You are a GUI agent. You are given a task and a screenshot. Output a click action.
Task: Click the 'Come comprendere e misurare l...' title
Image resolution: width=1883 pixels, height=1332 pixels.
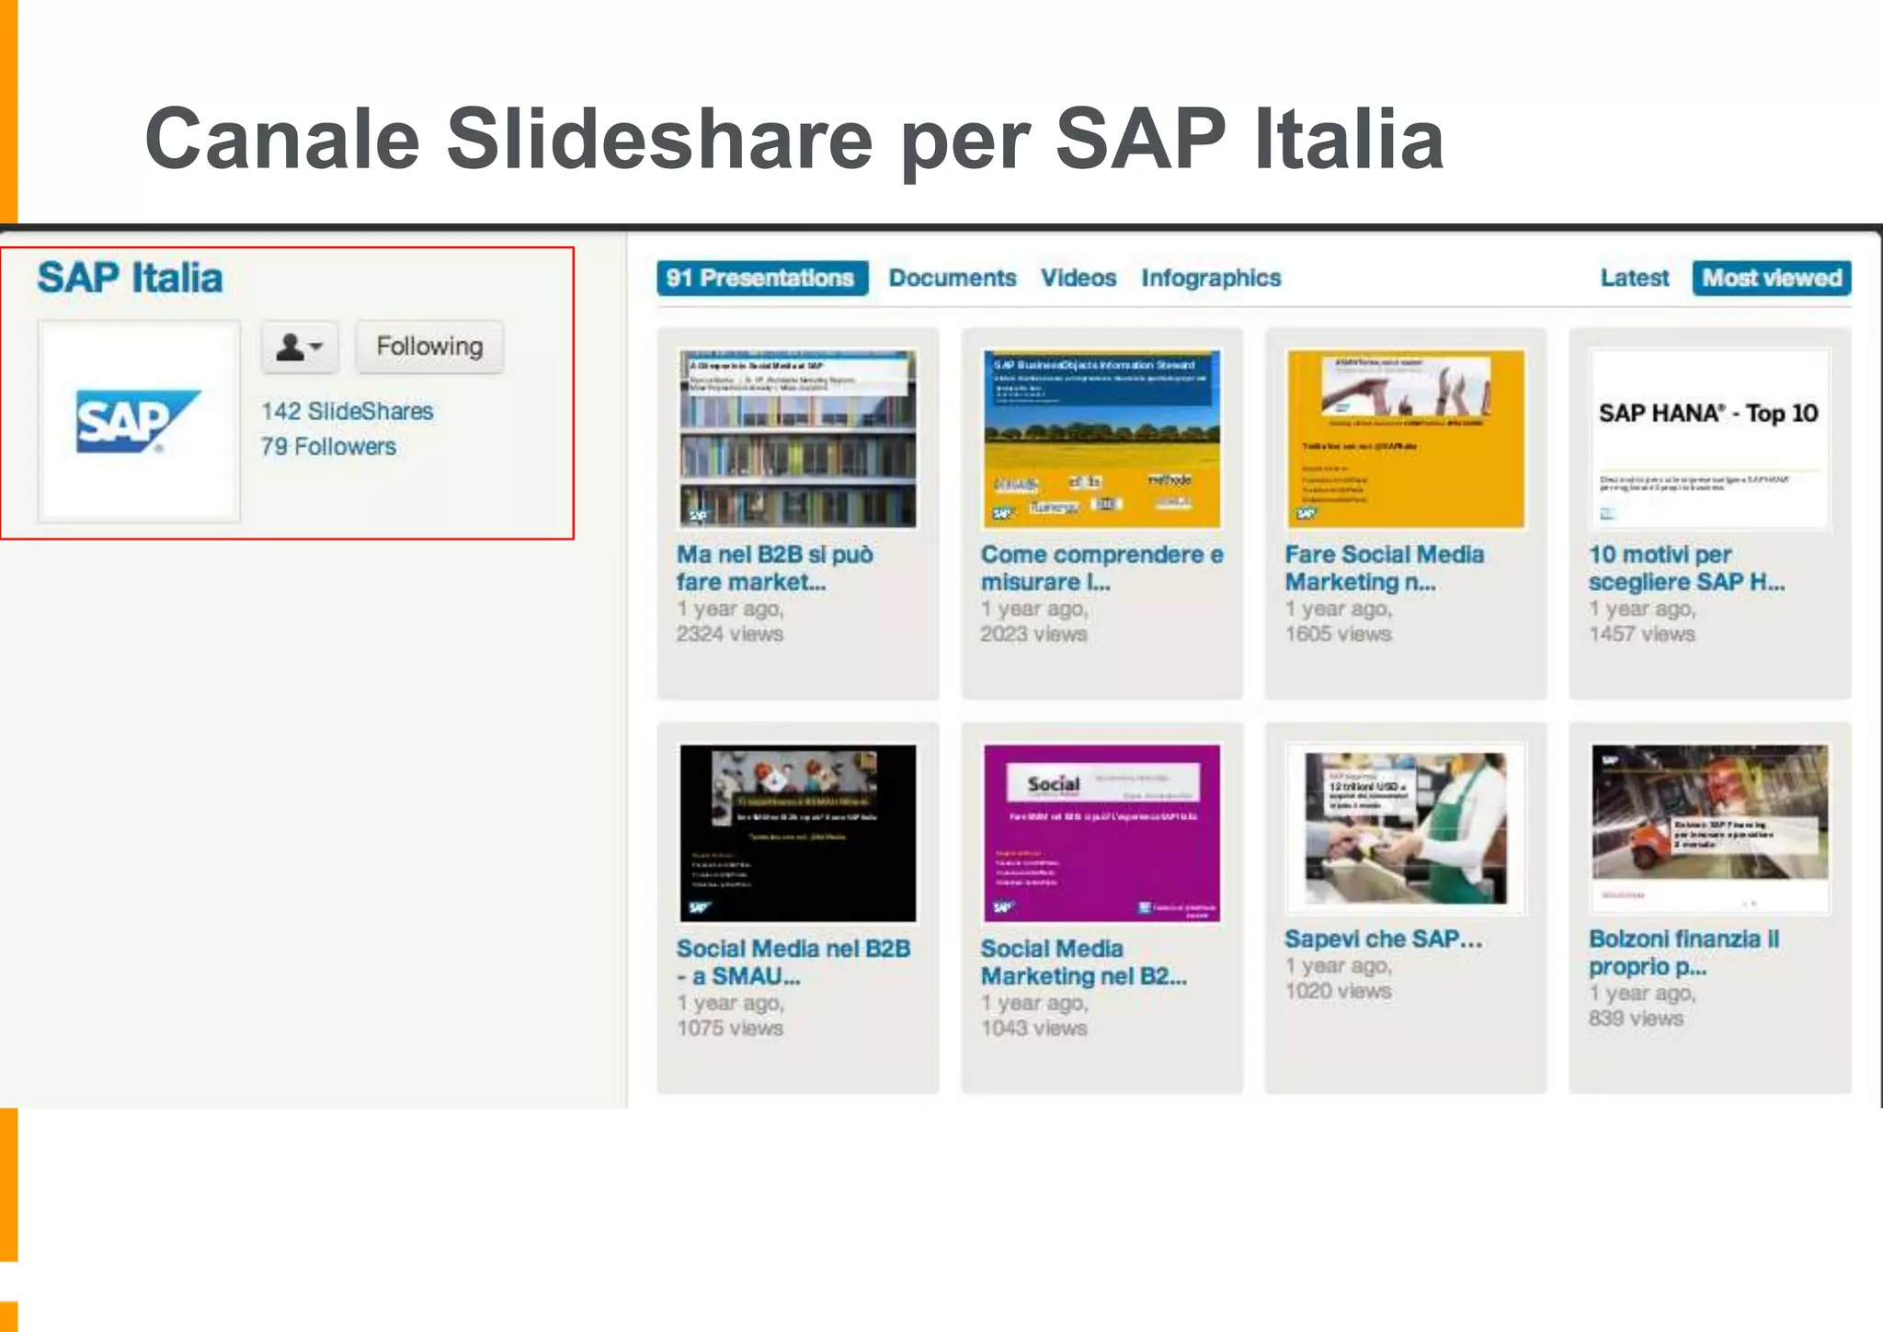pyautogui.click(x=1101, y=568)
